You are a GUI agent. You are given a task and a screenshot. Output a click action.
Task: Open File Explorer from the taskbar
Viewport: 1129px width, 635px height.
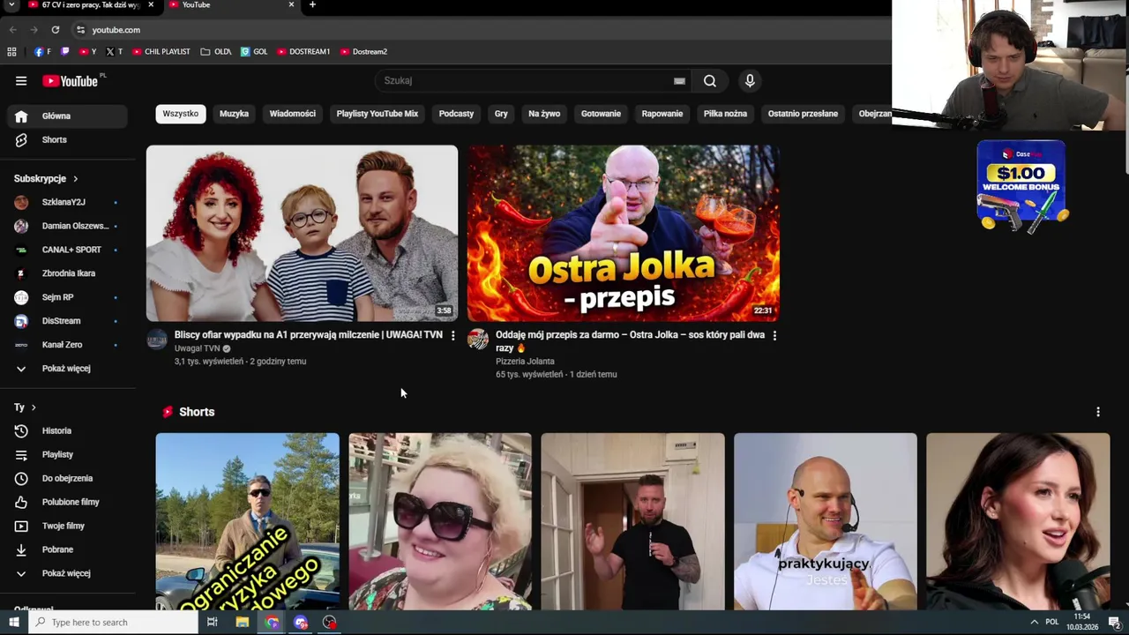(242, 623)
